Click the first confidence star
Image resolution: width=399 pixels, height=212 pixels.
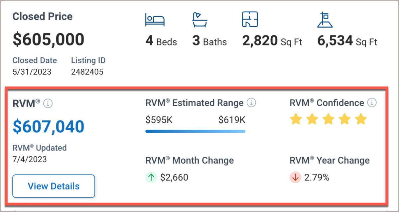click(x=296, y=119)
